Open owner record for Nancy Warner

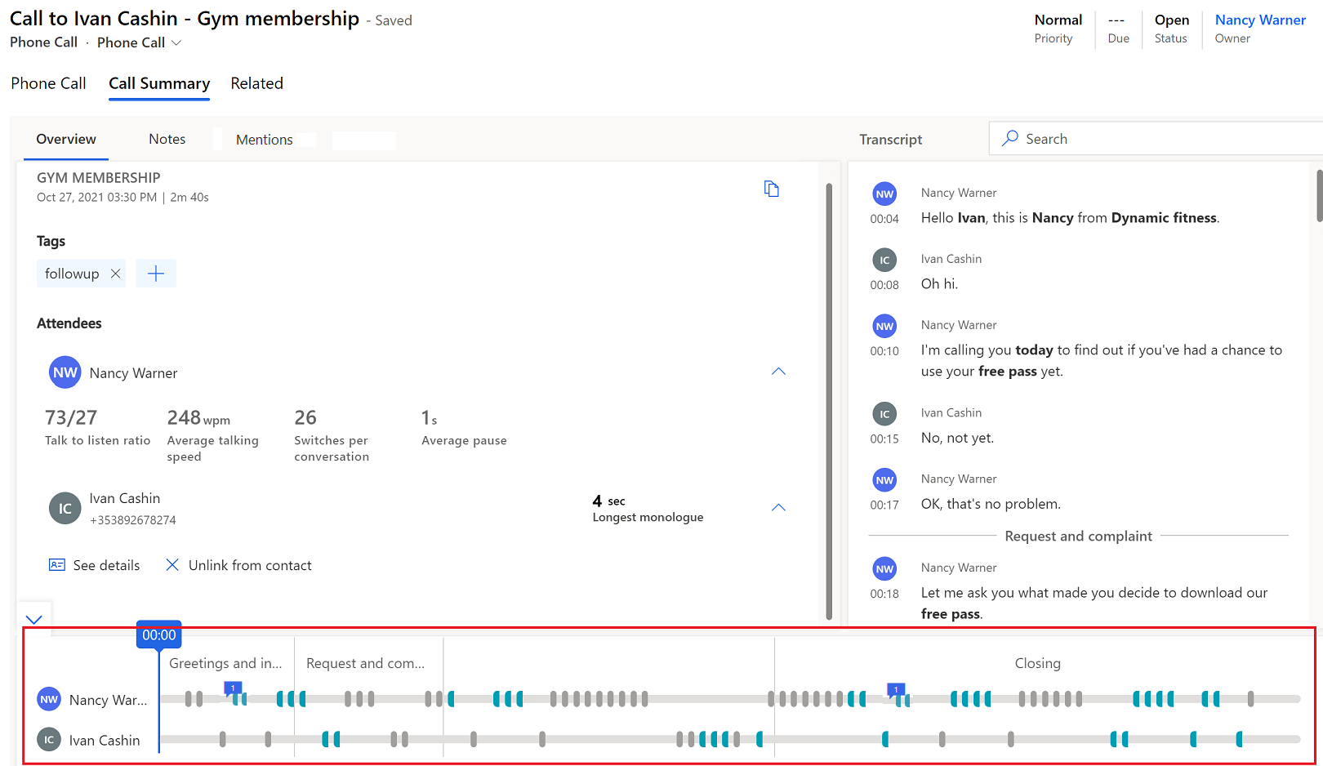(1259, 20)
